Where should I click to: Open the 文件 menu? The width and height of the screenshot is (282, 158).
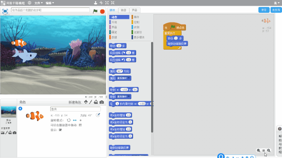tap(38, 3)
